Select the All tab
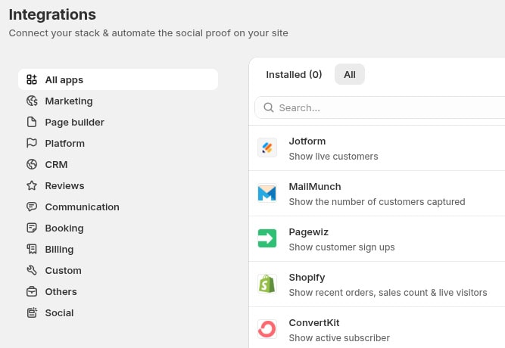This screenshot has height=348, width=505. (x=350, y=74)
